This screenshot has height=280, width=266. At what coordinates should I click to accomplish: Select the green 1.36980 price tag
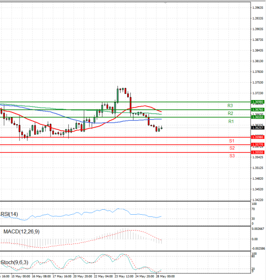tap(258, 102)
